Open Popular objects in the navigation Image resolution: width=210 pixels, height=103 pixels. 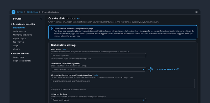(x=19, y=38)
